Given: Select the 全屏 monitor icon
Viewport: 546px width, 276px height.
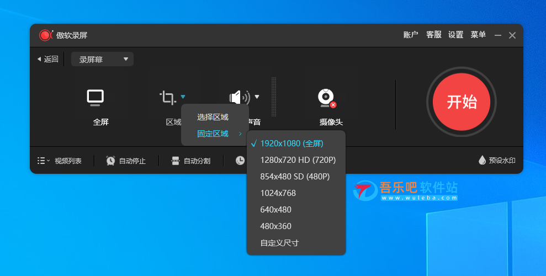Looking at the screenshot, I should point(96,98).
